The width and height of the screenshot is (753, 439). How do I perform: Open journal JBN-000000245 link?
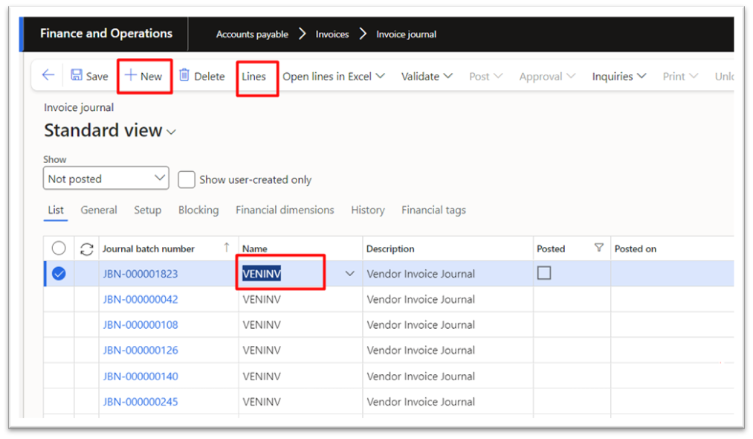(140, 402)
